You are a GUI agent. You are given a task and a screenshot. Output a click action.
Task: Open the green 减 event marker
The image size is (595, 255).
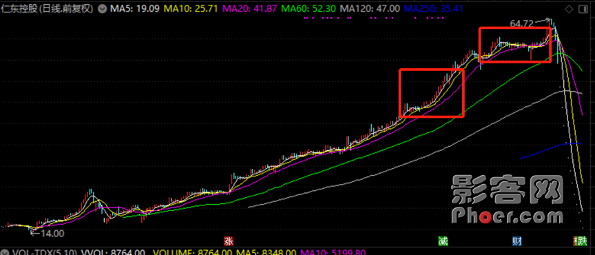pyautogui.click(x=442, y=241)
